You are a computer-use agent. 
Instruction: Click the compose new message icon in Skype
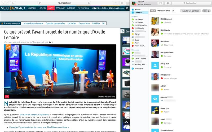[x=161, y=3]
